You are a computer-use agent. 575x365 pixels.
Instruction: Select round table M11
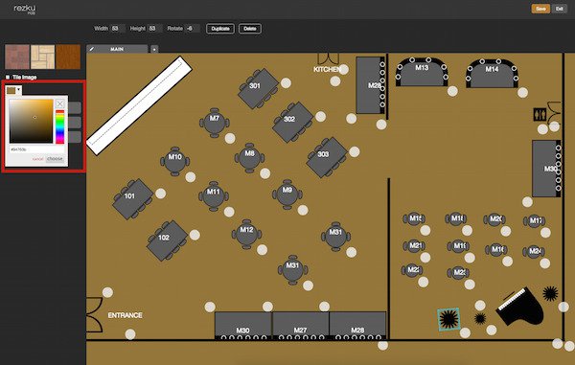point(214,196)
